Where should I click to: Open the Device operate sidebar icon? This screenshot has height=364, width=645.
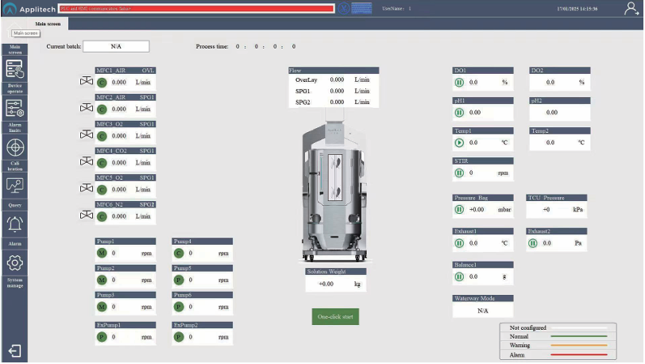[15, 69]
